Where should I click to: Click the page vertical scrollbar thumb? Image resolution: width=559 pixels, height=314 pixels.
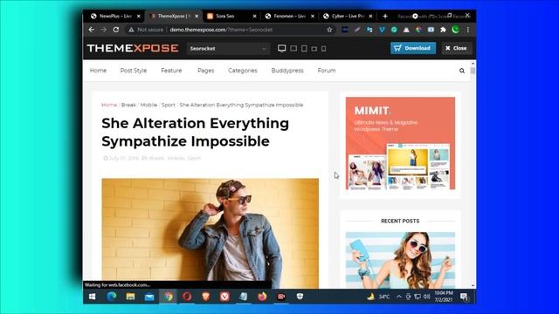tap(473, 71)
